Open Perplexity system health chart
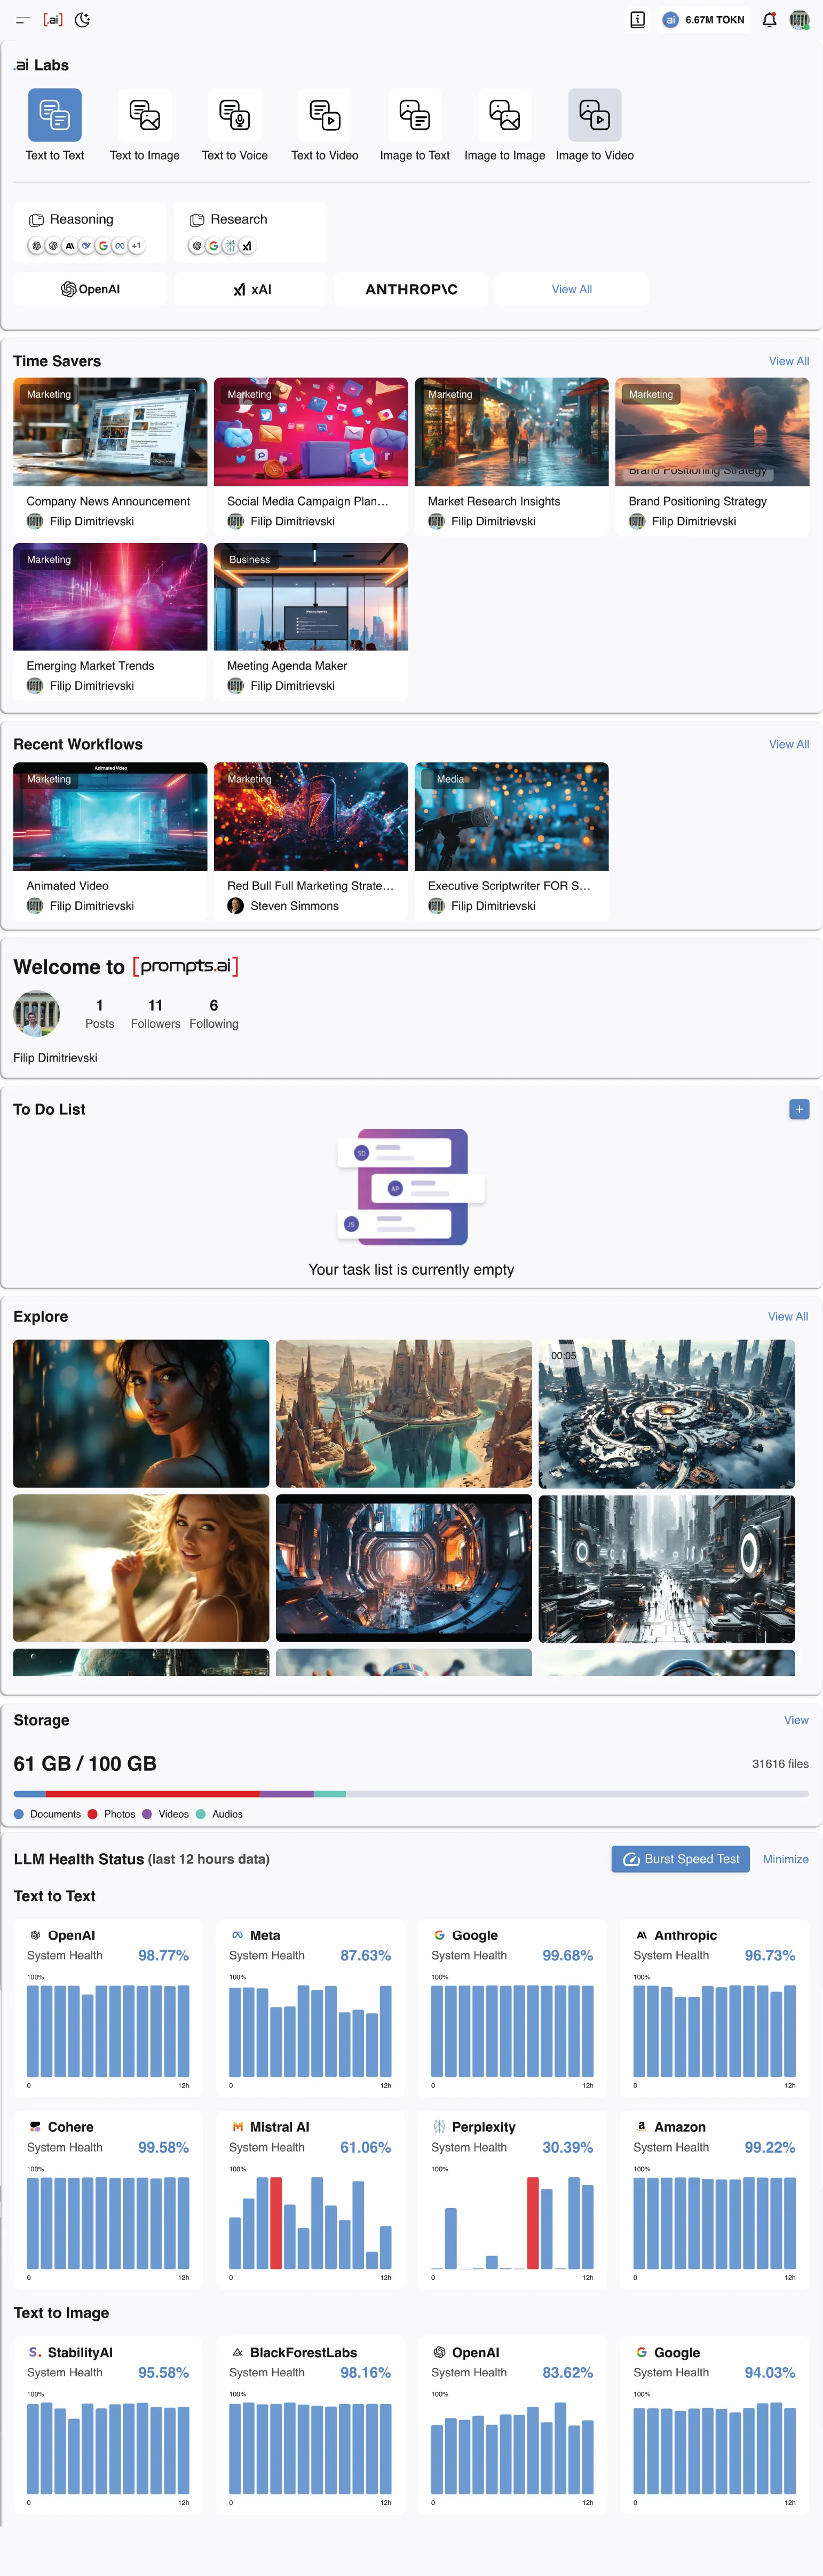The image size is (823, 2576). (x=512, y=2223)
